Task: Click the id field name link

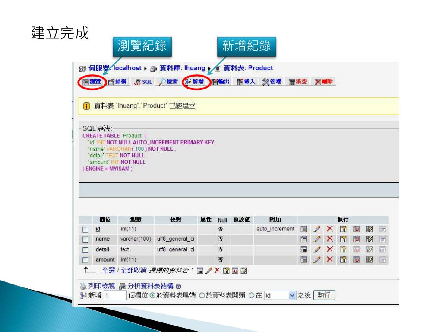Action: point(98,229)
